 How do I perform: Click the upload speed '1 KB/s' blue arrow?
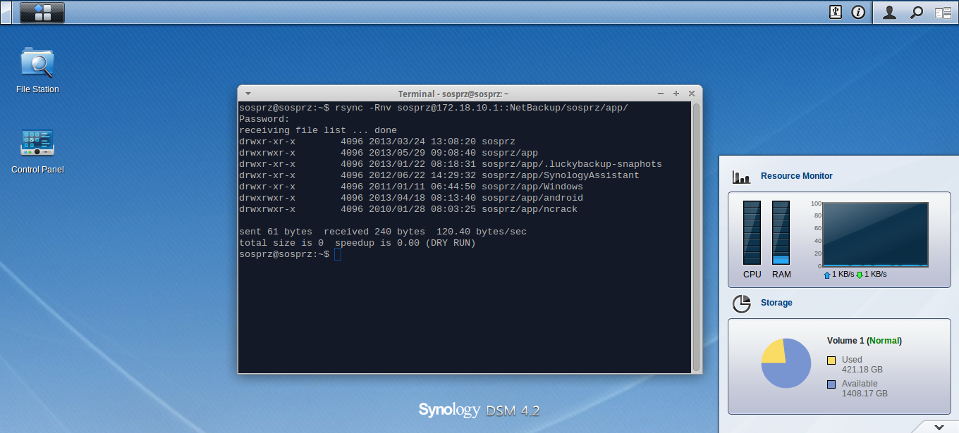coord(827,275)
